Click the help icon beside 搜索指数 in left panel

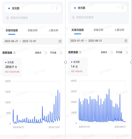pos(14,53)
